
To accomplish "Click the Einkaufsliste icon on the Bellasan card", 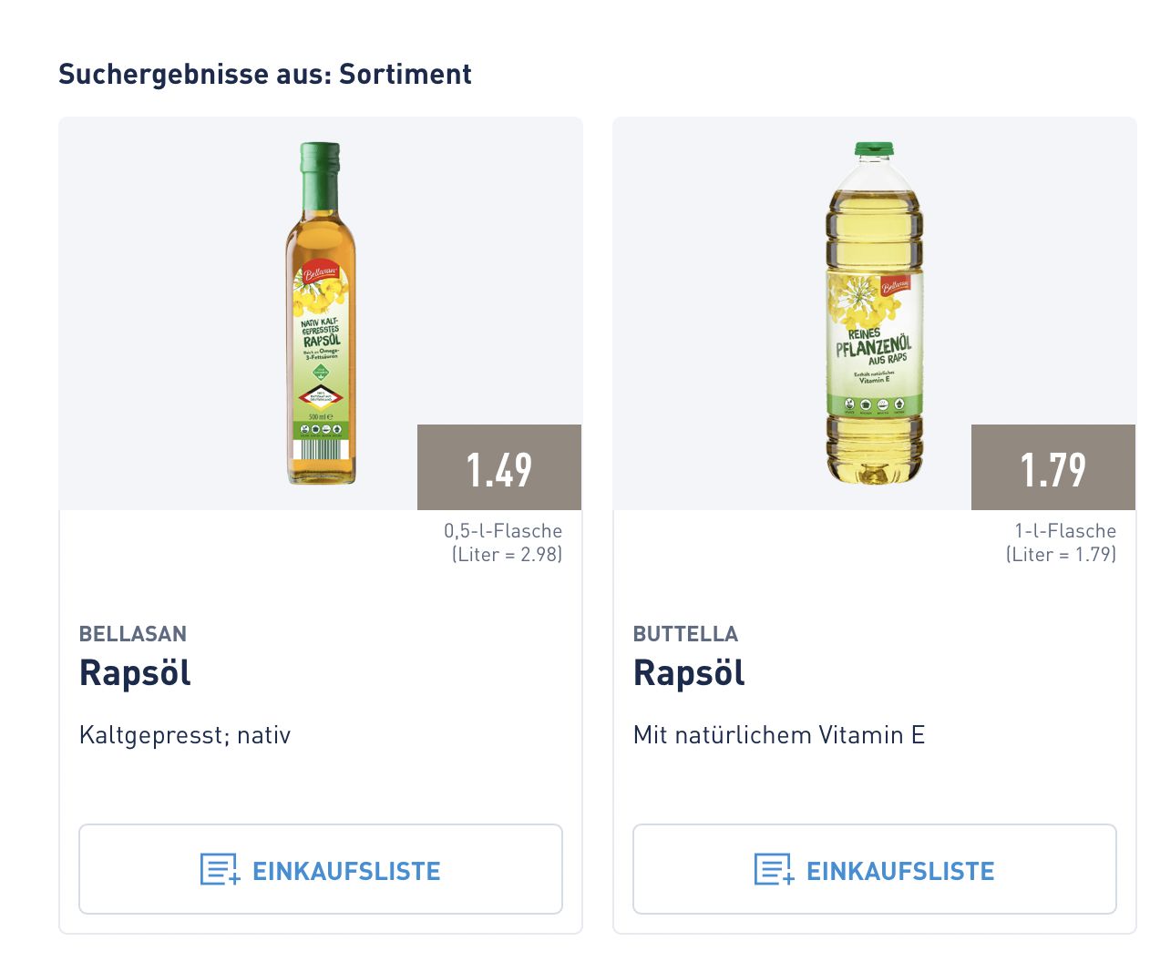I will pyautogui.click(x=215, y=869).
